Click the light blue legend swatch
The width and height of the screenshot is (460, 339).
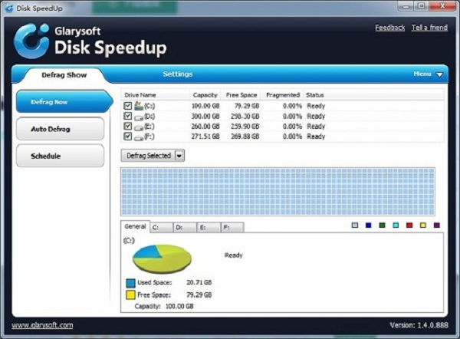pos(355,225)
